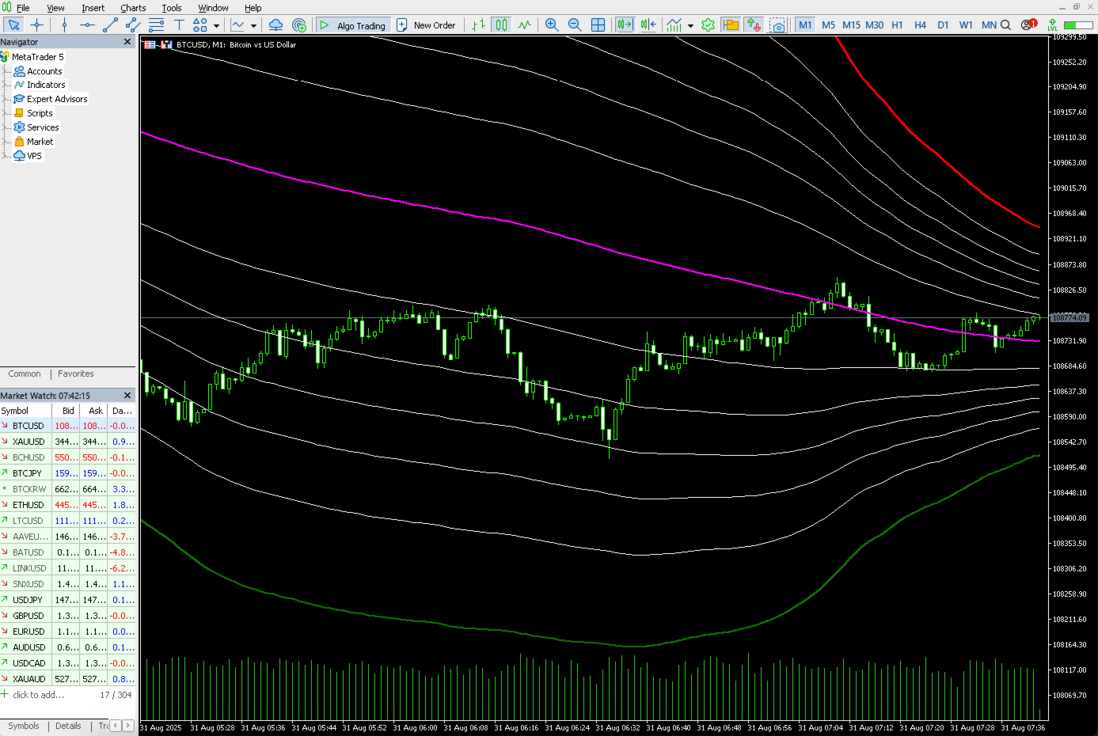Click the New Order button
The height and width of the screenshot is (736, 1098).
click(x=426, y=25)
